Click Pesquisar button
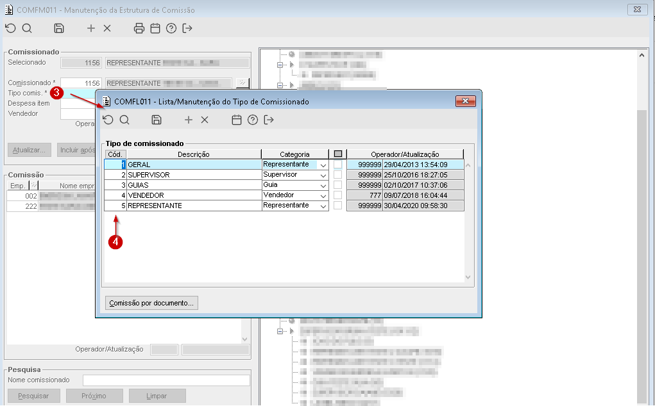The image size is (655, 406). click(x=34, y=396)
